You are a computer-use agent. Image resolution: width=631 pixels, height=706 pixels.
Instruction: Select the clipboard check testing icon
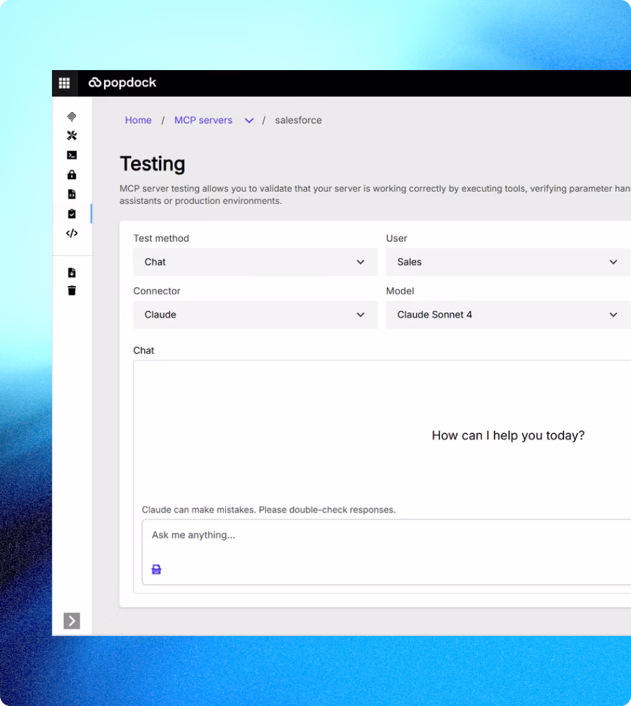click(x=71, y=214)
